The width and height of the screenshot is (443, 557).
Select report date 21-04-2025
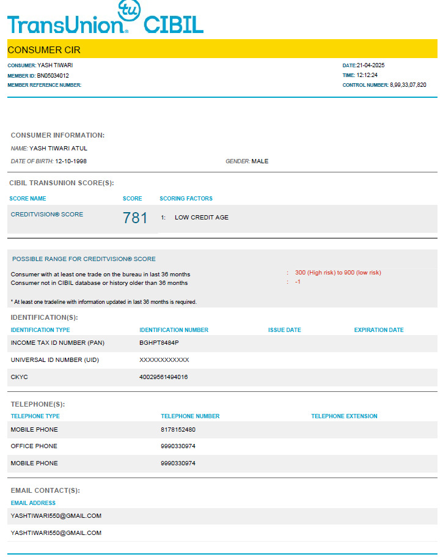(x=370, y=65)
